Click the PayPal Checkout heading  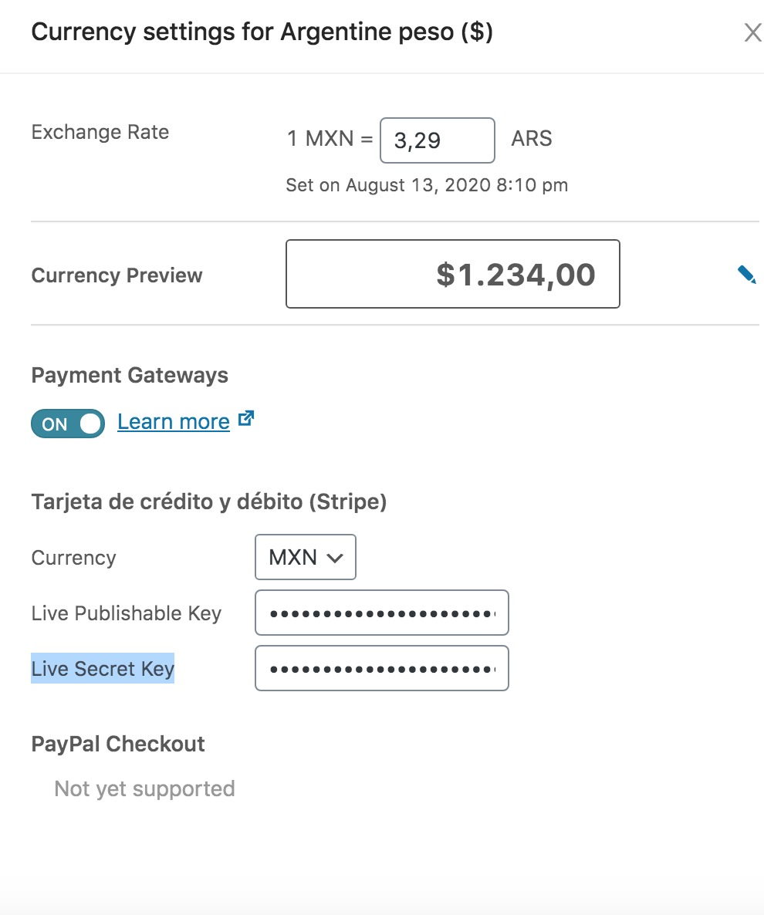[118, 744]
